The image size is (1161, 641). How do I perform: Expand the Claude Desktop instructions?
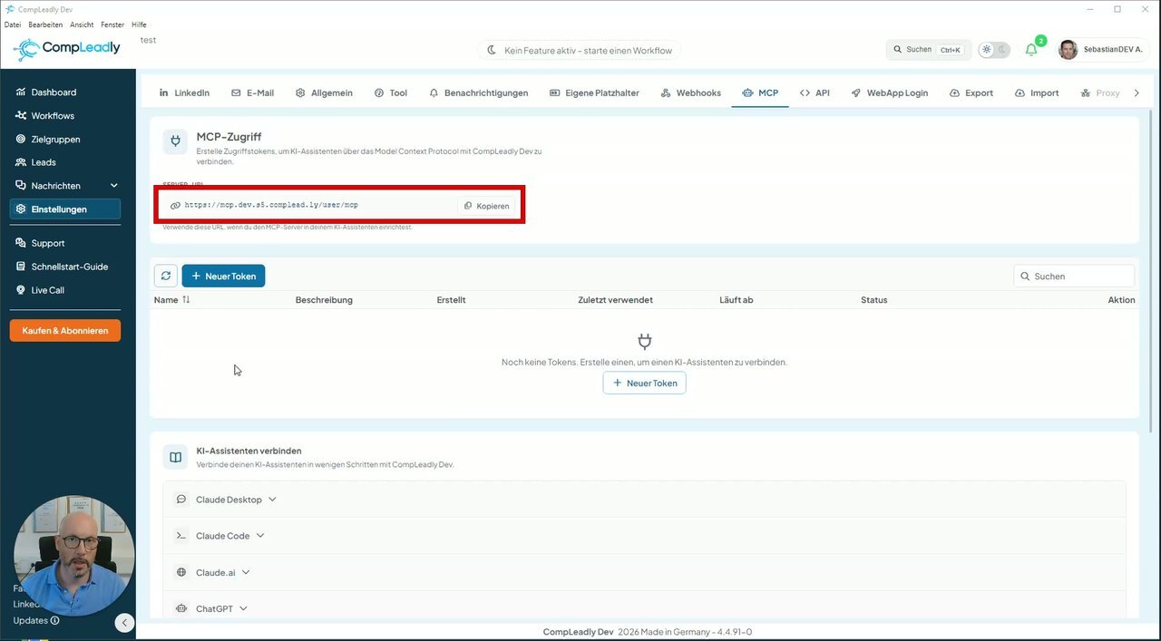point(644,500)
